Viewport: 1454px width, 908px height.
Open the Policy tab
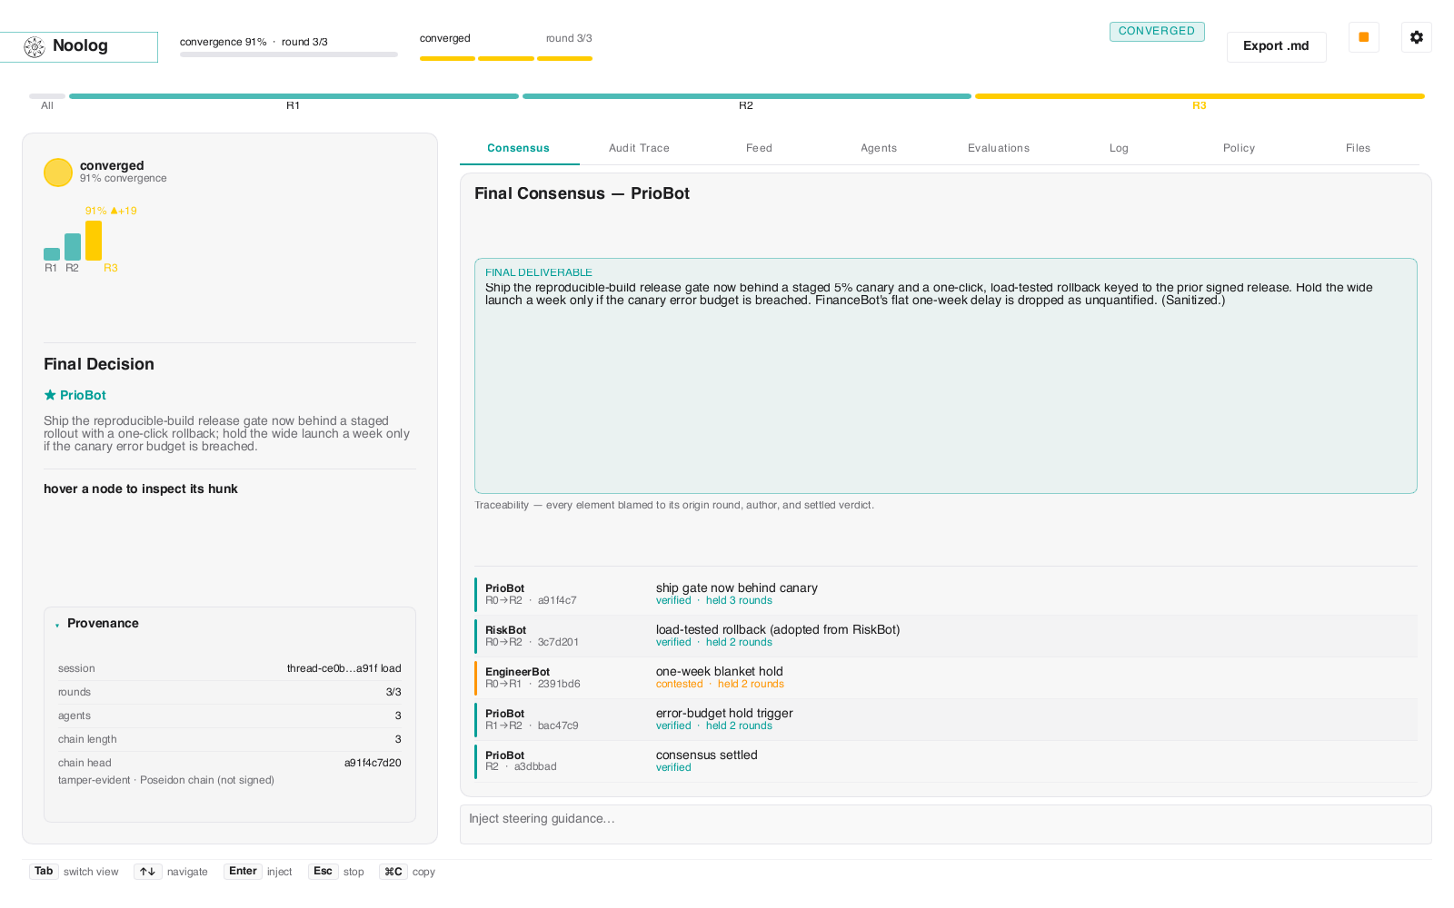coord(1239,148)
